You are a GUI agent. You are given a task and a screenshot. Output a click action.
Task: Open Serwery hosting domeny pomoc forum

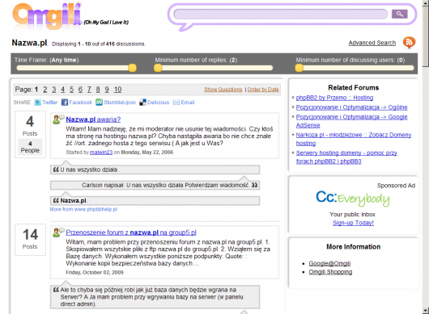coord(346,157)
